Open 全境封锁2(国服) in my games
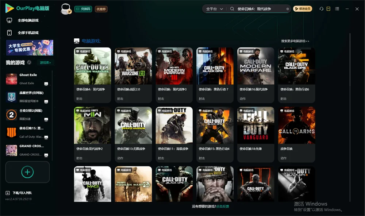 click(x=28, y=115)
